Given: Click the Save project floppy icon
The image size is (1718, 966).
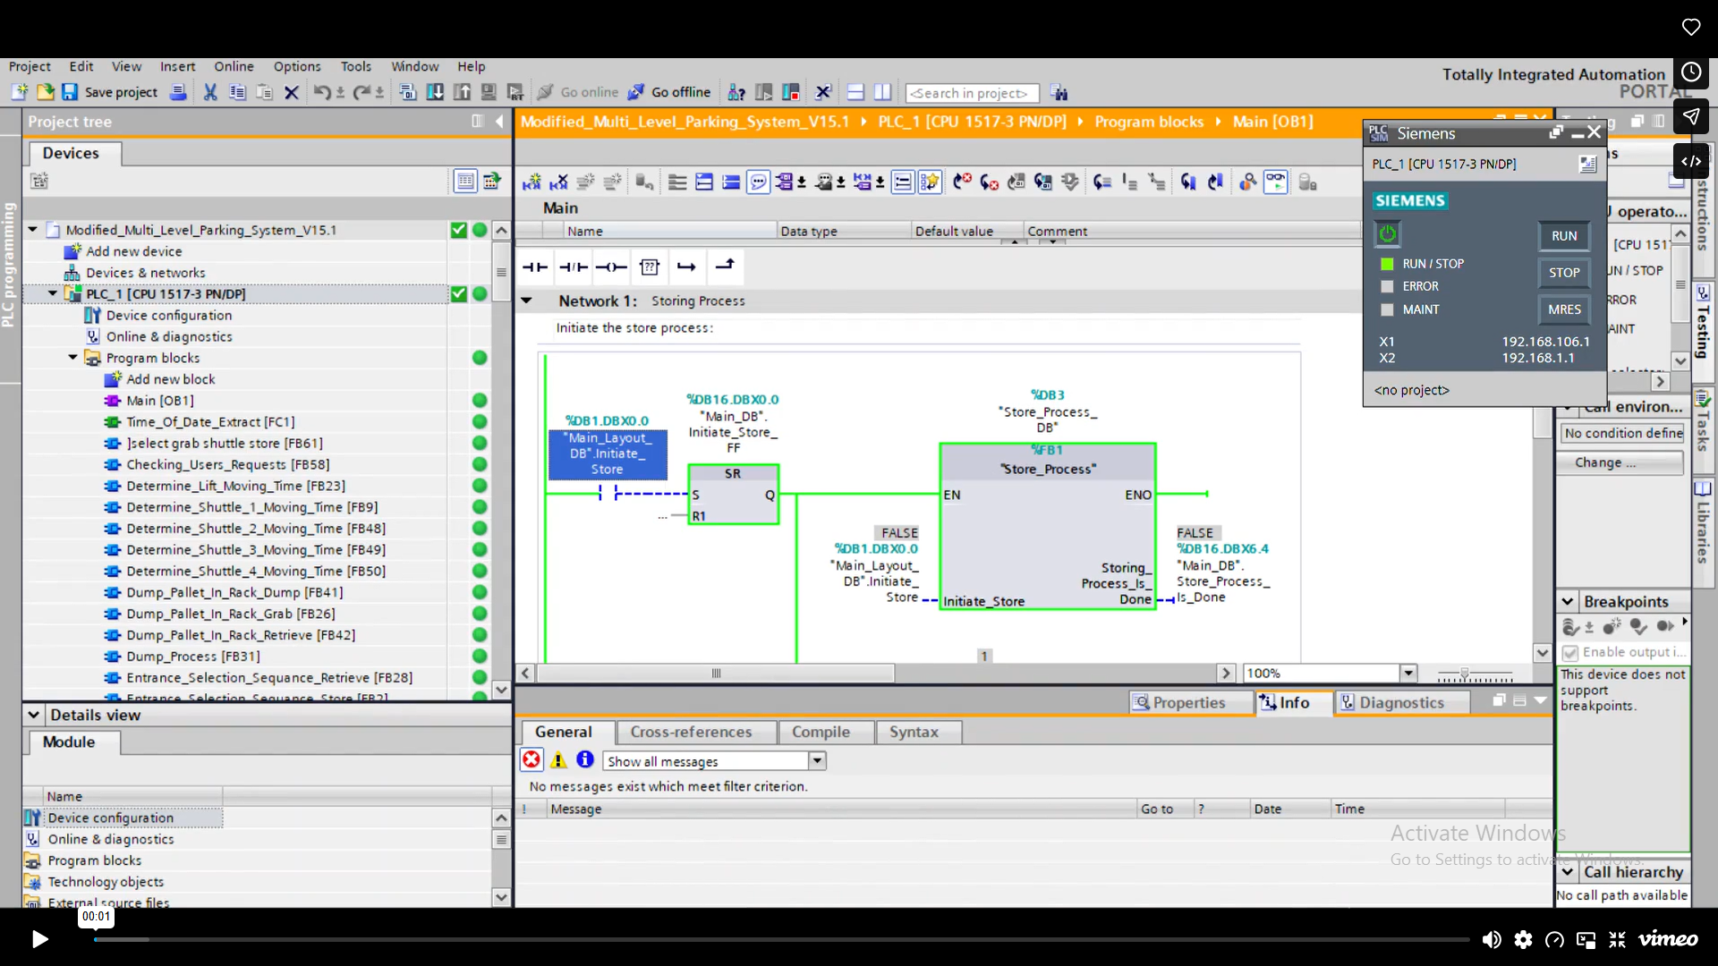Looking at the screenshot, I should (70, 92).
